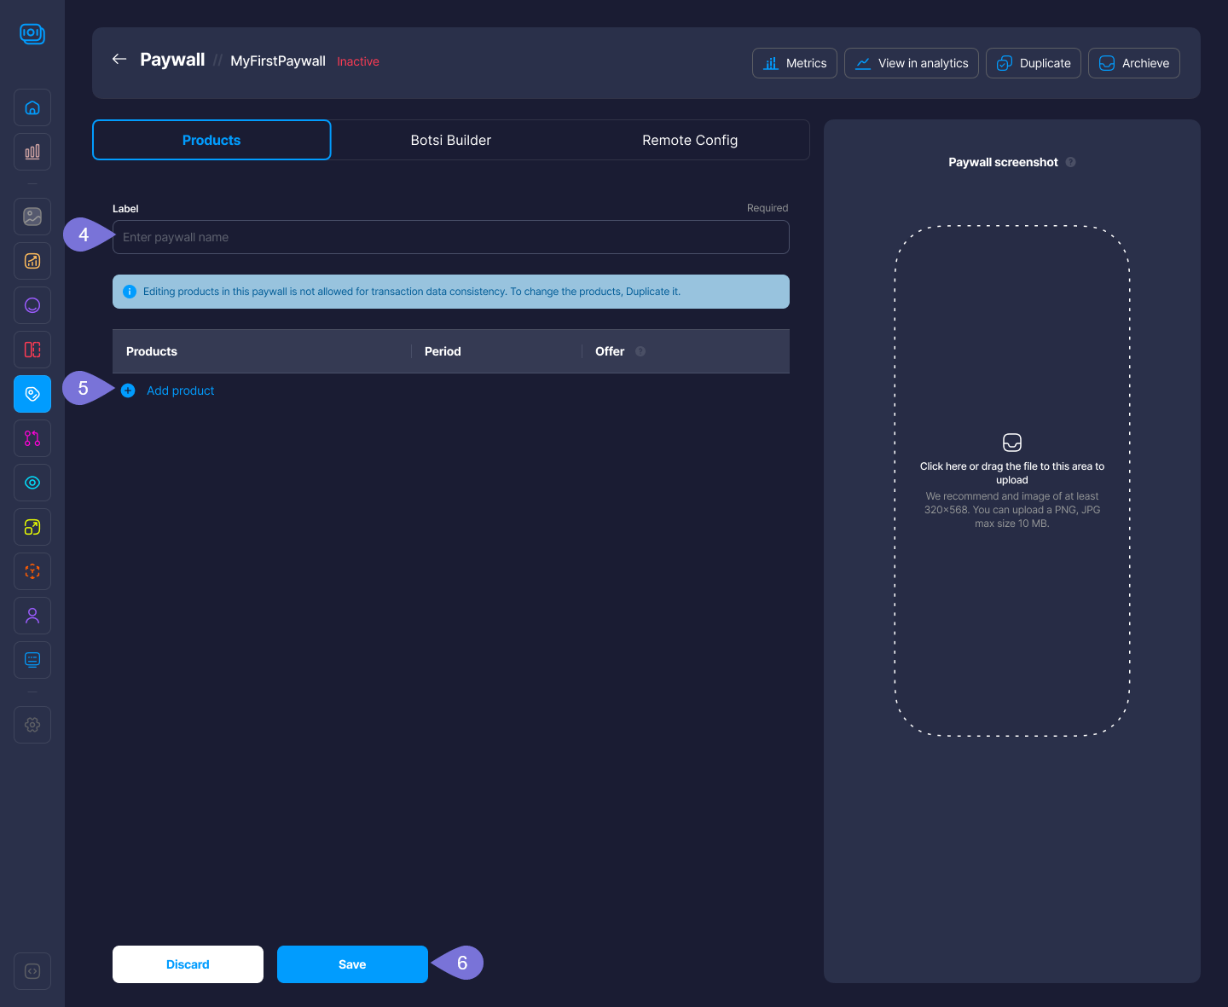
Task: Click the Duplicate button in header
Action: pyautogui.click(x=1034, y=63)
